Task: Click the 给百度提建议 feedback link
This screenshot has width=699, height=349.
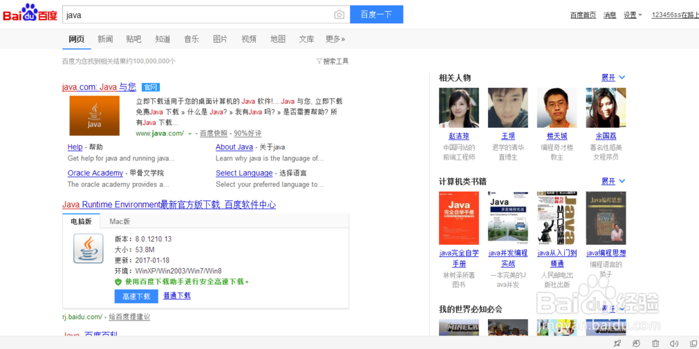Action: coord(130,317)
